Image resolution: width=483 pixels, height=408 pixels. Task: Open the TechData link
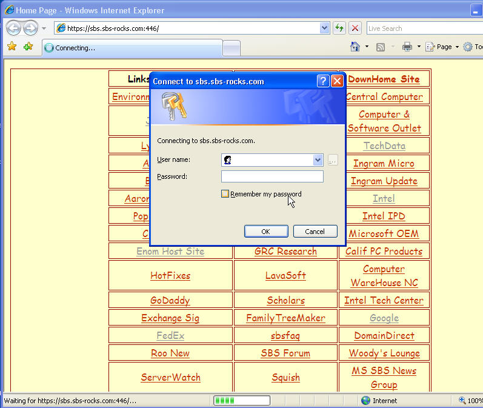384,145
